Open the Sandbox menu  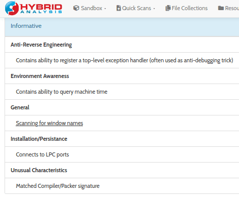coord(89,8)
